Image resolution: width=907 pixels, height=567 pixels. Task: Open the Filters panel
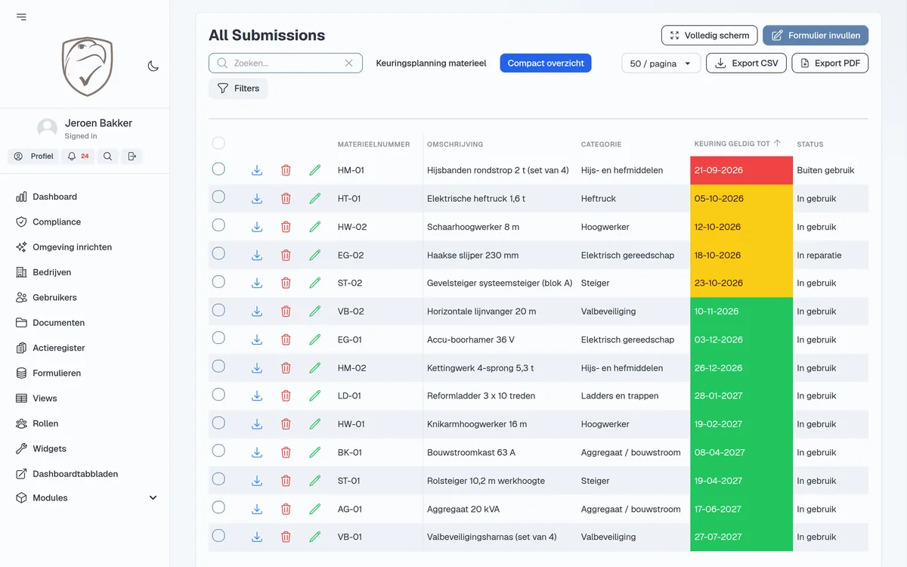[x=238, y=88]
